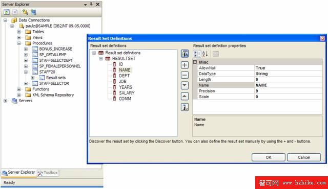
Task: Click the AllowNull value True
Action: pyautogui.click(x=288, y=68)
